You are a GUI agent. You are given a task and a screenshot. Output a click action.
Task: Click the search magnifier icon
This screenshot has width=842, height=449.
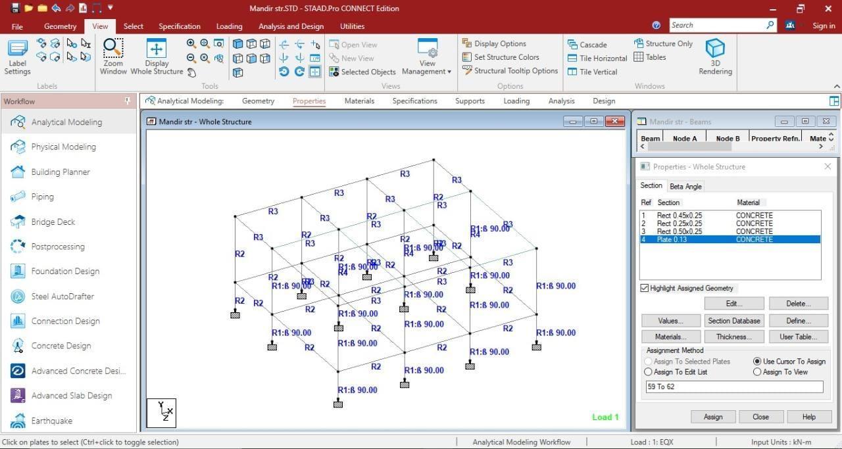(x=770, y=25)
